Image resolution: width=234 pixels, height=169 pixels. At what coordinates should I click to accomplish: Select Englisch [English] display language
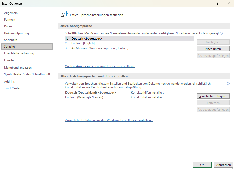[83, 43]
